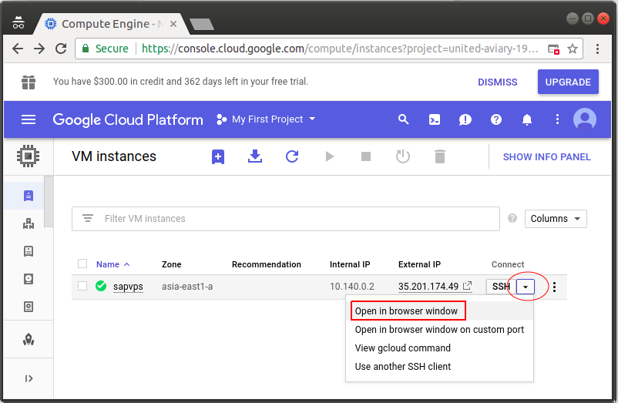Viewport: 618px width, 403px height.
Task: Click the sidebar vertical scrollbar
Action: pos(49,201)
